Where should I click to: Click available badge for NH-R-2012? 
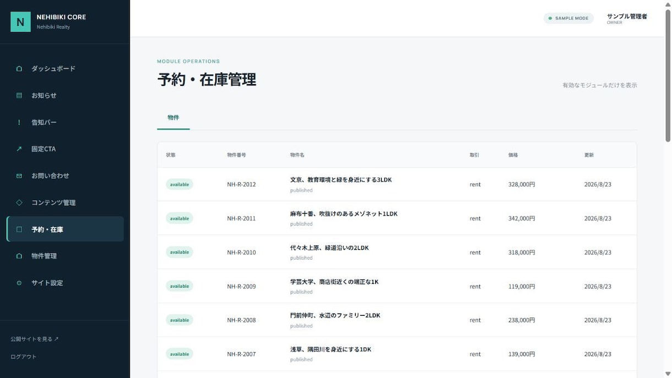tap(180, 184)
